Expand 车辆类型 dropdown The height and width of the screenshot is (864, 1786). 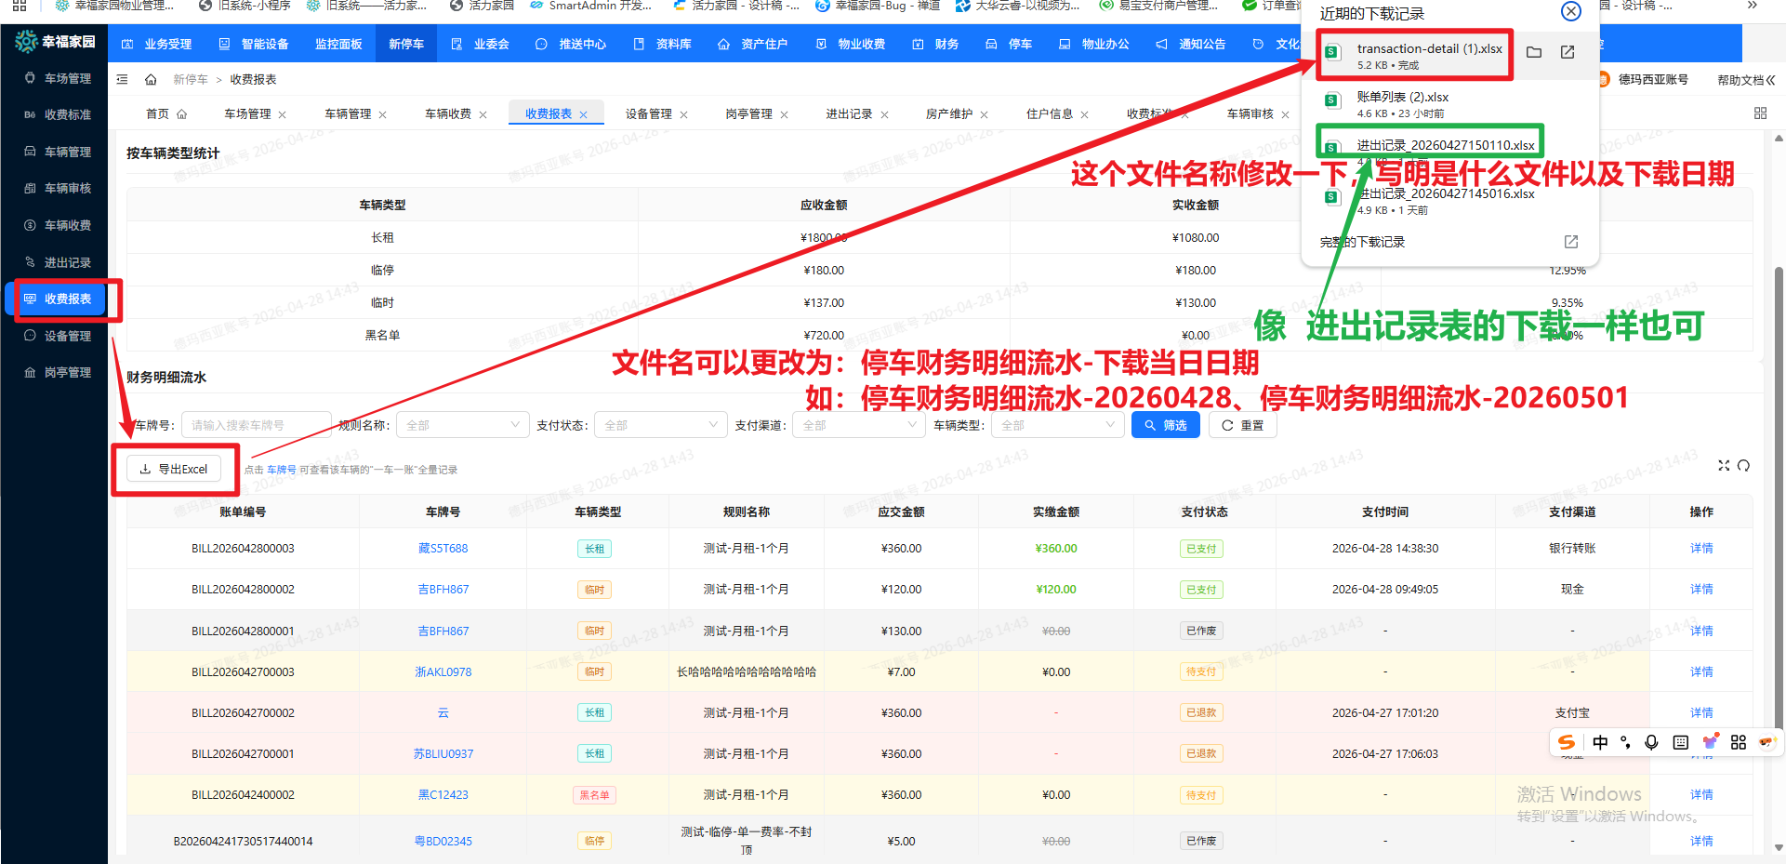coord(1058,425)
